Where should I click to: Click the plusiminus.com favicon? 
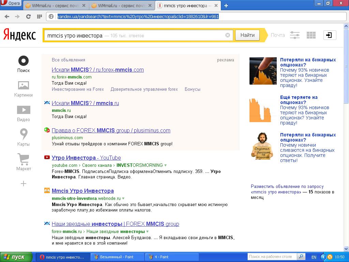click(x=47, y=130)
